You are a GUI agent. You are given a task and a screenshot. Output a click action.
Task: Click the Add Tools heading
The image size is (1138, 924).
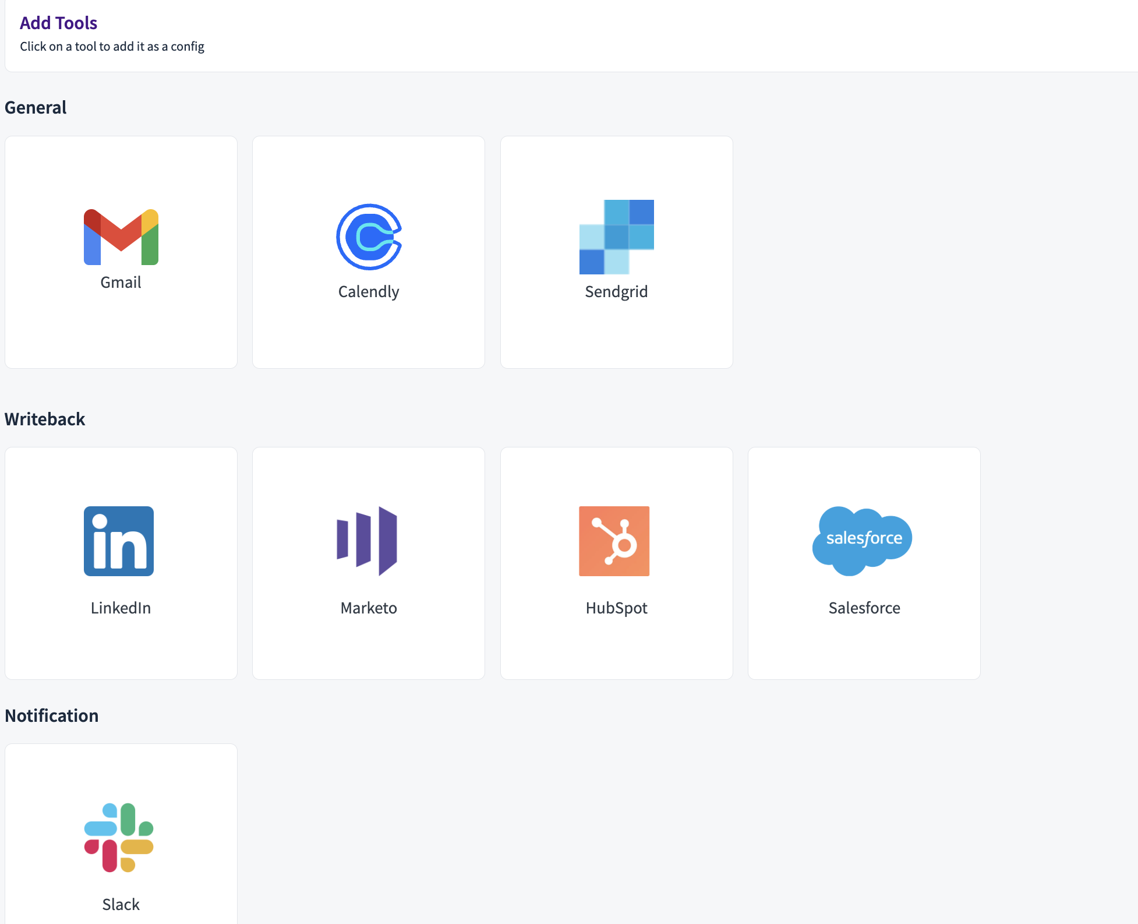[58, 23]
